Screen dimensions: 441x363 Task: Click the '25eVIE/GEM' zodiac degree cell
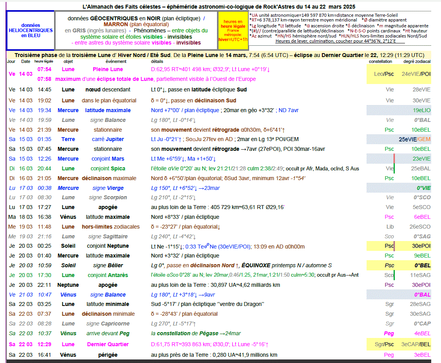[414, 139]
